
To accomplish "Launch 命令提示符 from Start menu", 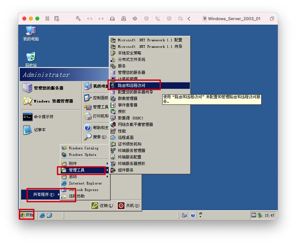I will click(38, 117).
